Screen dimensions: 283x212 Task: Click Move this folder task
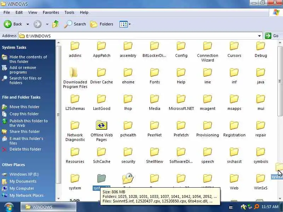pyautogui.click(x=24, y=107)
